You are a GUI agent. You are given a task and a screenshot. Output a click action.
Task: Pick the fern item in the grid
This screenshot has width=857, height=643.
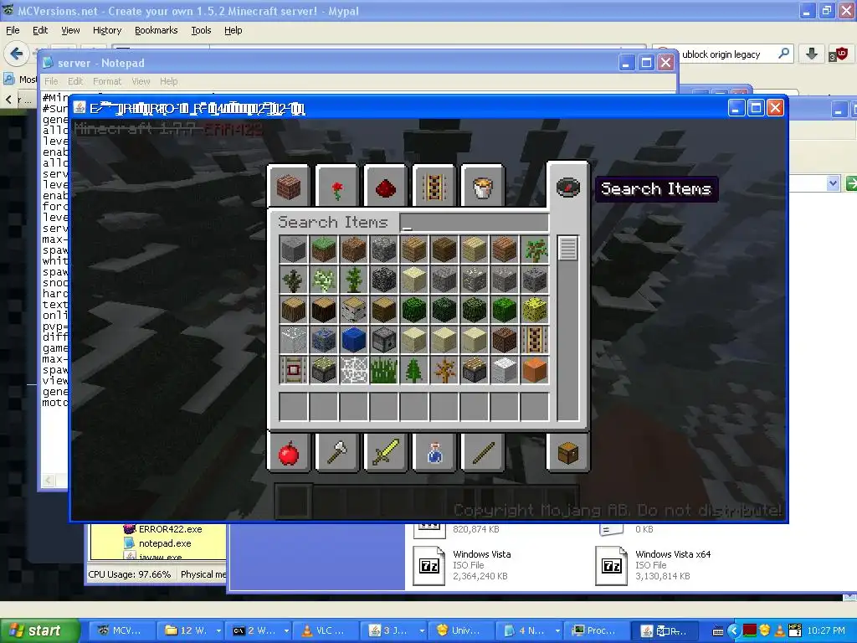pos(413,370)
